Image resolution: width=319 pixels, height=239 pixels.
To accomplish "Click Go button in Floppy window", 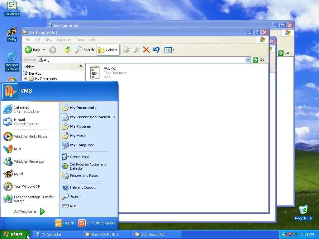I will pos(258,60).
